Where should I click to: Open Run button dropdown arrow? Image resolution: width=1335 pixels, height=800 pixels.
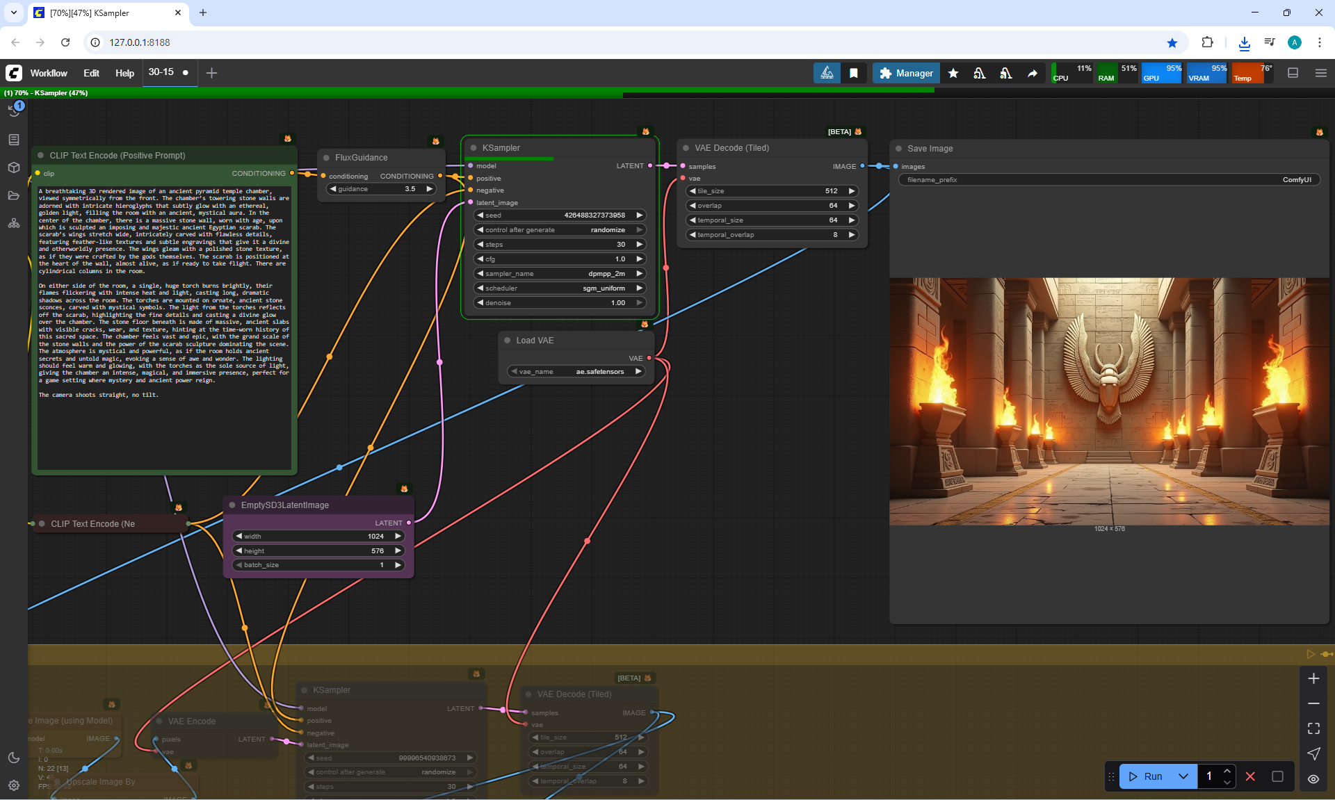(x=1183, y=776)
